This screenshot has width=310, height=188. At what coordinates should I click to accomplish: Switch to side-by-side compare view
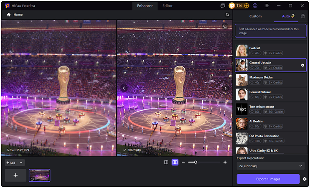tap(175, 162)
